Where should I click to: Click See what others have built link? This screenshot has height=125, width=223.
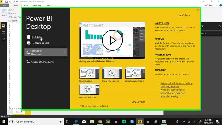pos(173,93)
